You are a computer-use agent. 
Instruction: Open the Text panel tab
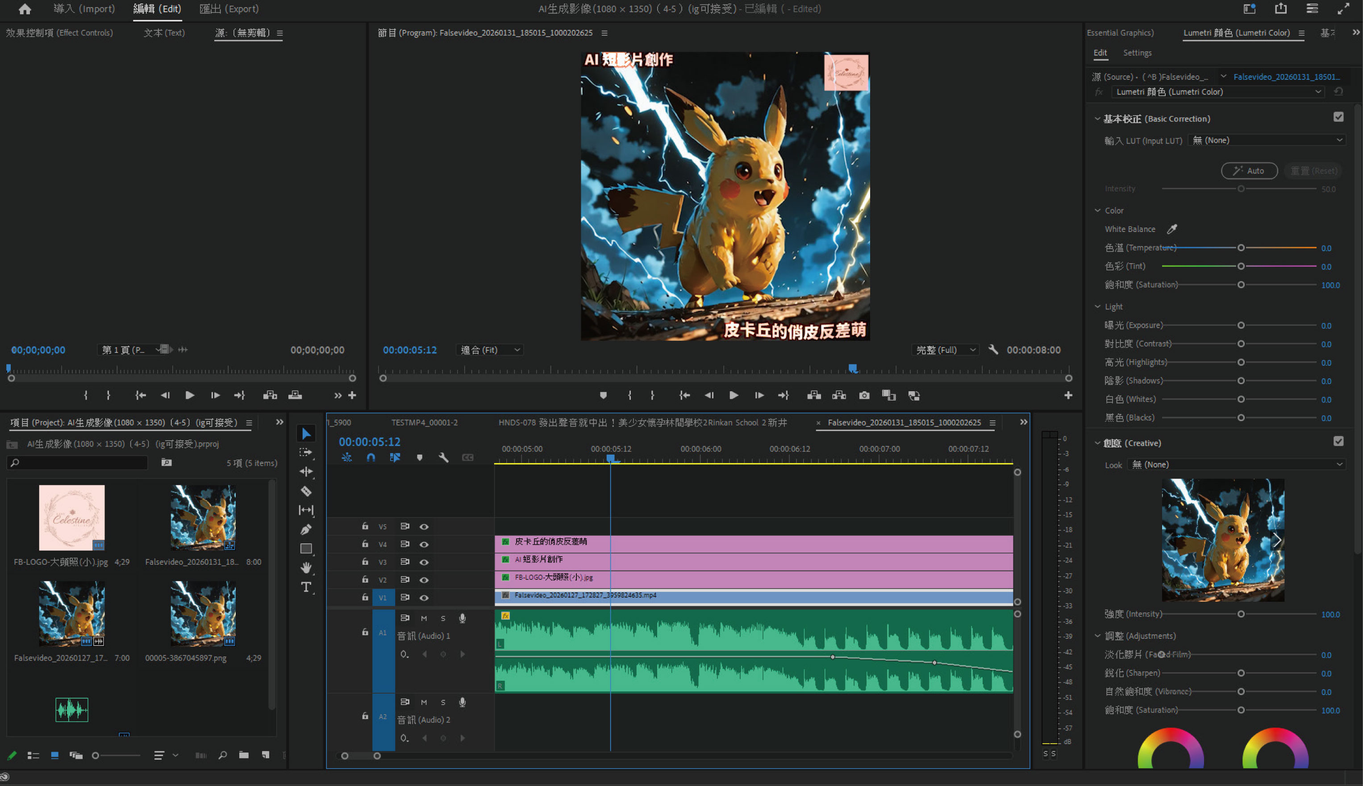[164, 33]
